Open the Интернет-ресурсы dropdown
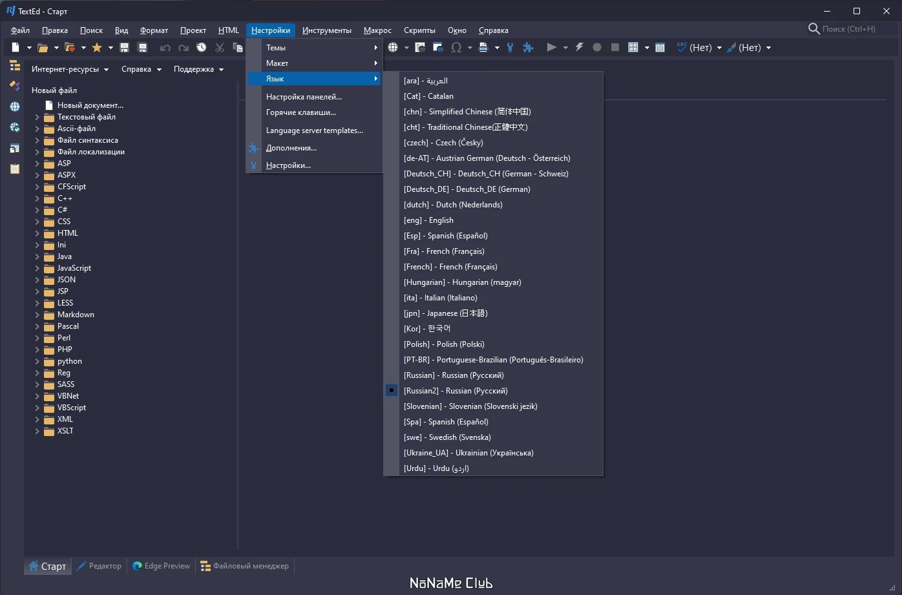The width and height of the screenshot is (902, 595). (70, 69)
